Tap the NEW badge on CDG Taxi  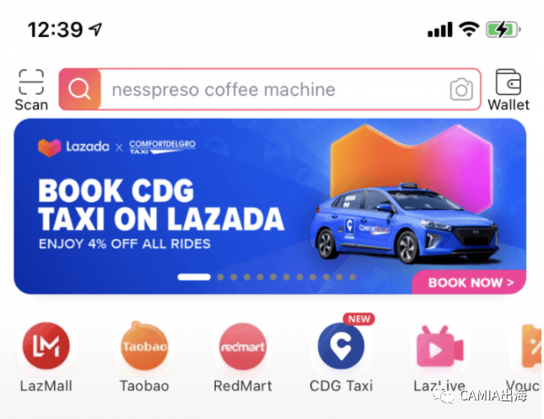pyautogui.click(x=359, y=319)
